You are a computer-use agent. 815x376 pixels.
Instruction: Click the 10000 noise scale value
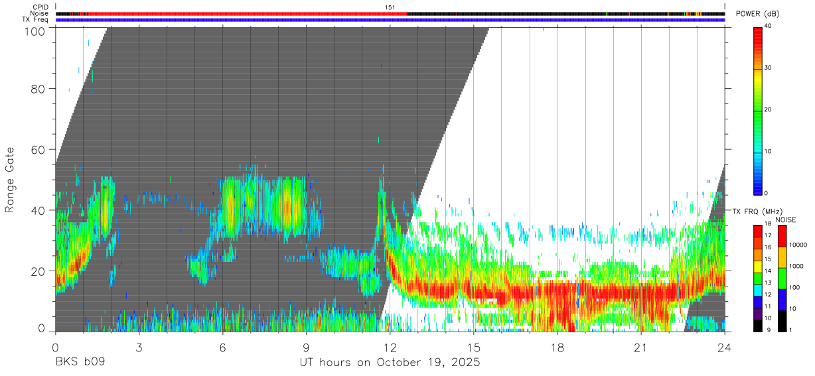coord(798,245)
